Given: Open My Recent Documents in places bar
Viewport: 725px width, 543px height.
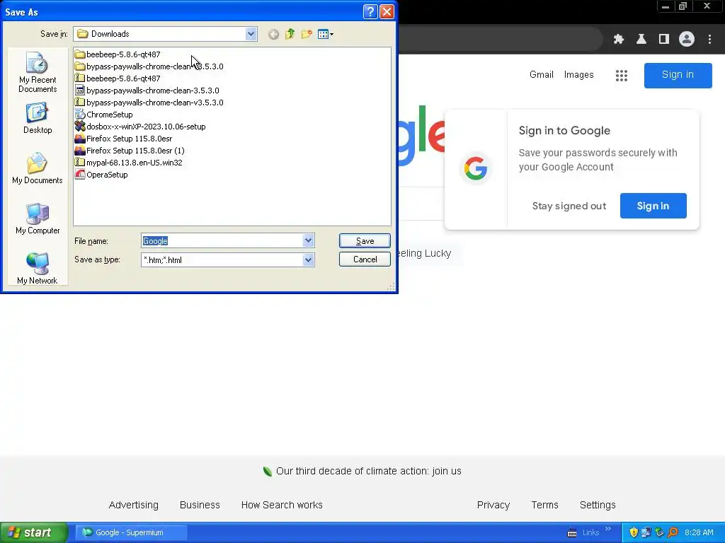Looking at the screenshot, I should [38, 73].
